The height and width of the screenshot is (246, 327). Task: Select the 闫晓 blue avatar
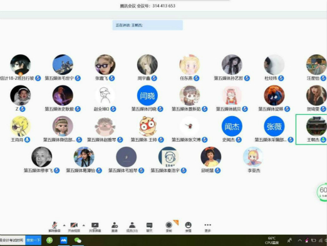coord(147,96)
